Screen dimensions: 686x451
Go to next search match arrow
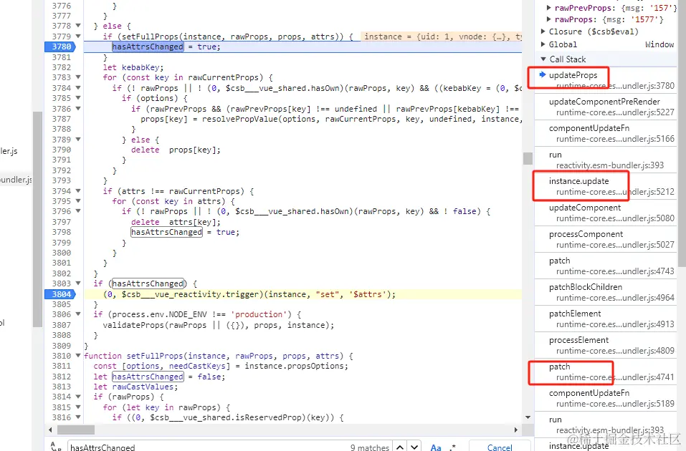pos(414,447)
